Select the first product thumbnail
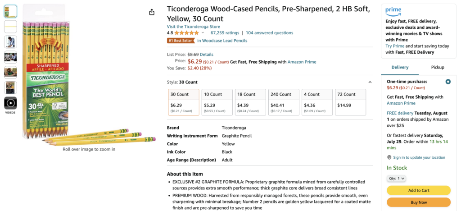Viewport: 461px width, 211px height. [x=10, y=11]
